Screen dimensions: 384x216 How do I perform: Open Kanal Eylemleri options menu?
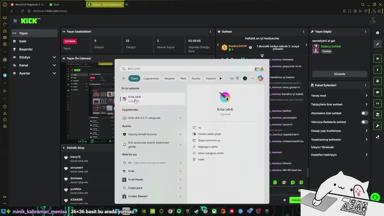[365, 85]
